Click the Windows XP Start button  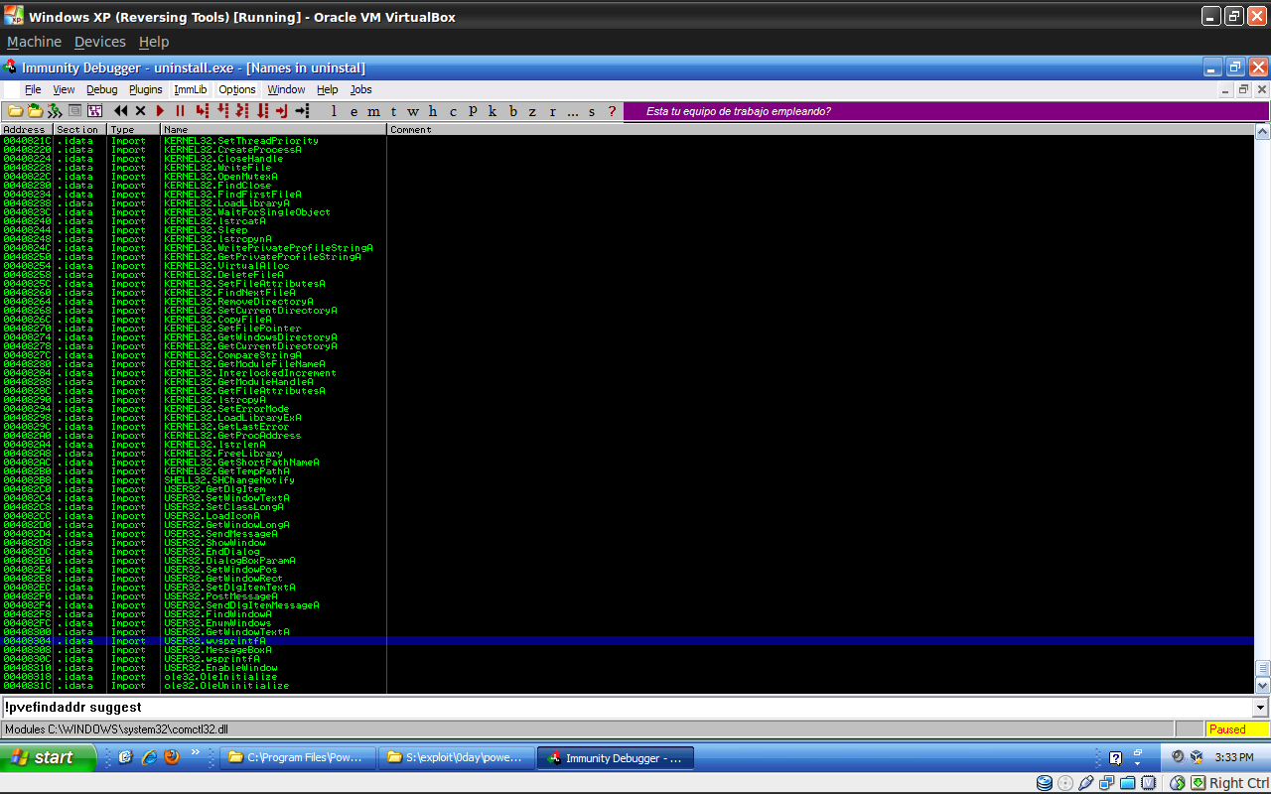(48, 757)
